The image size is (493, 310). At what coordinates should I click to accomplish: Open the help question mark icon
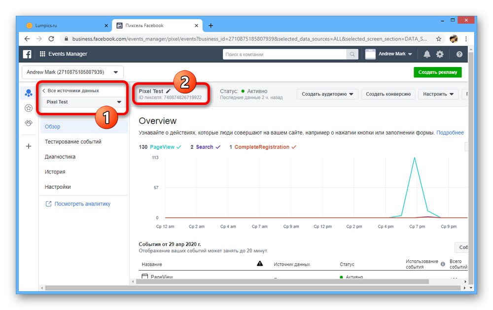tap(459, 54)
